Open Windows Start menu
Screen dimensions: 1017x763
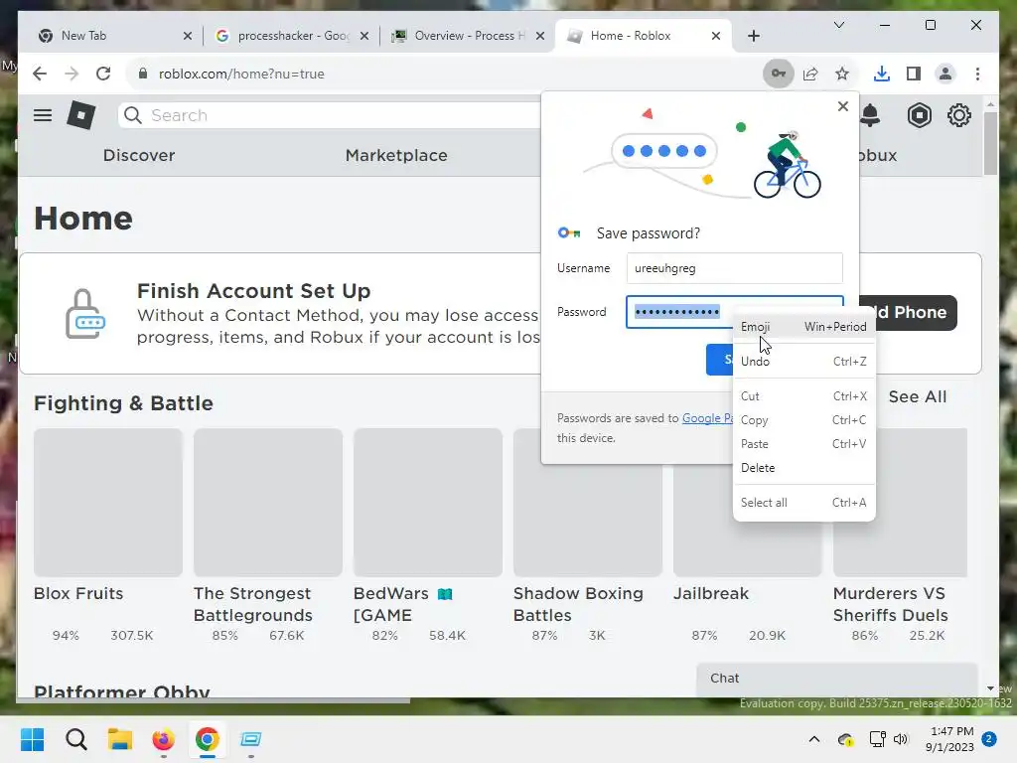click(x=32, y=739)
